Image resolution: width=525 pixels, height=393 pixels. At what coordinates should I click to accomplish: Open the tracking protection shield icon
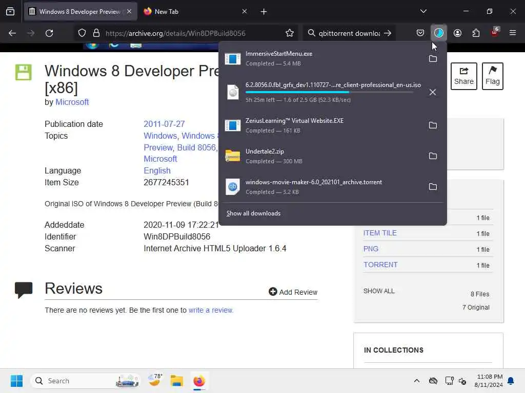coord(82,33)
